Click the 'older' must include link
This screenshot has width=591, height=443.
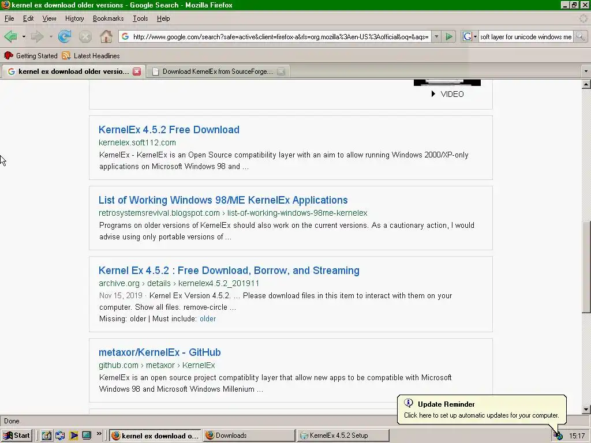click(208, 318)
